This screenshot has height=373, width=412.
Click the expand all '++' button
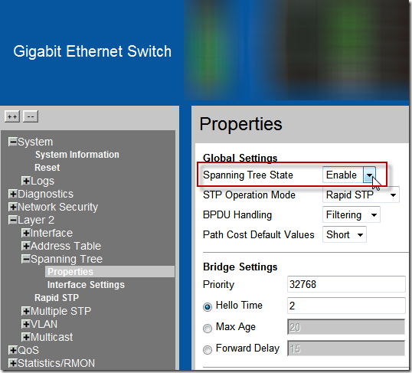click(12, 116)
